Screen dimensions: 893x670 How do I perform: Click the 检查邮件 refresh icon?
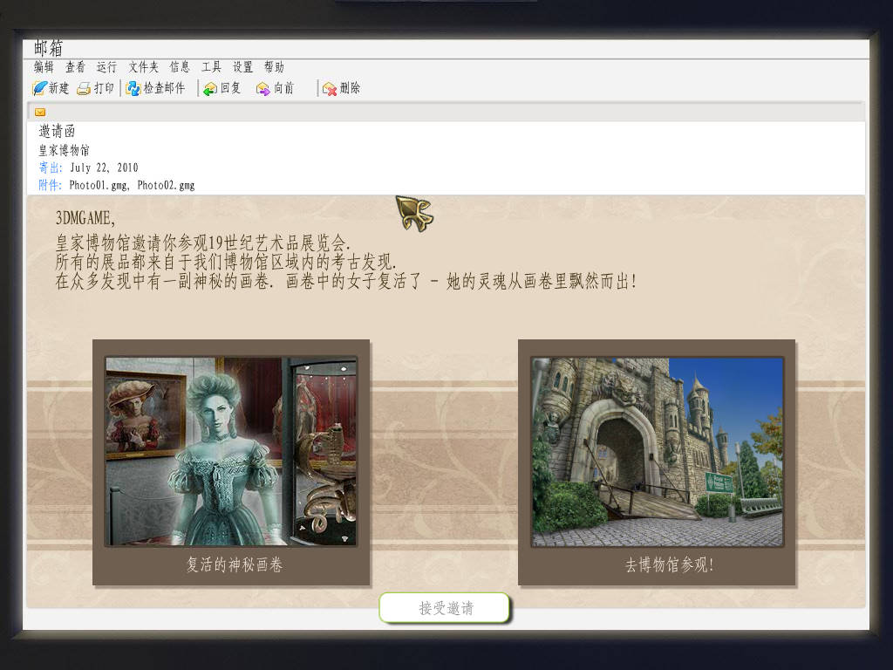pyautogui.click(x=133, y=88)
